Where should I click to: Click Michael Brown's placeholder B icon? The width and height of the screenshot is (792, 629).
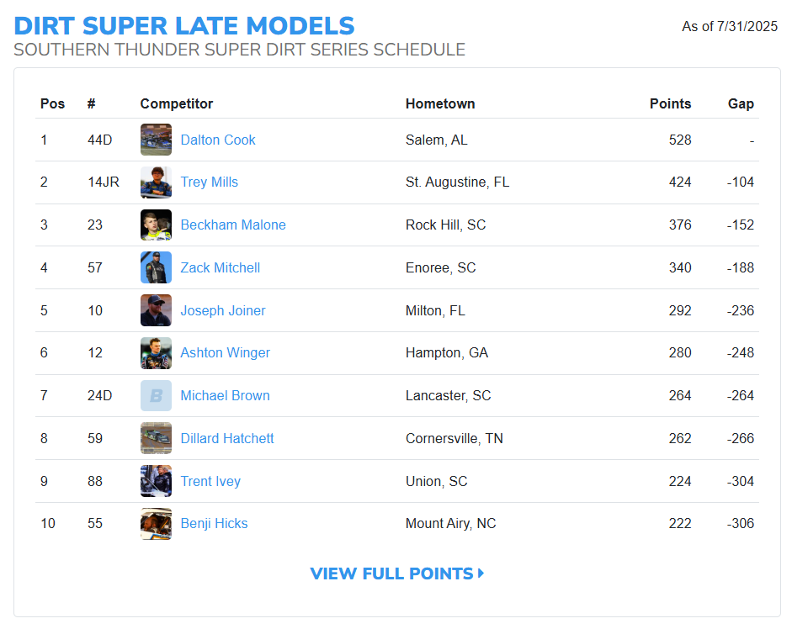[156, 396]
